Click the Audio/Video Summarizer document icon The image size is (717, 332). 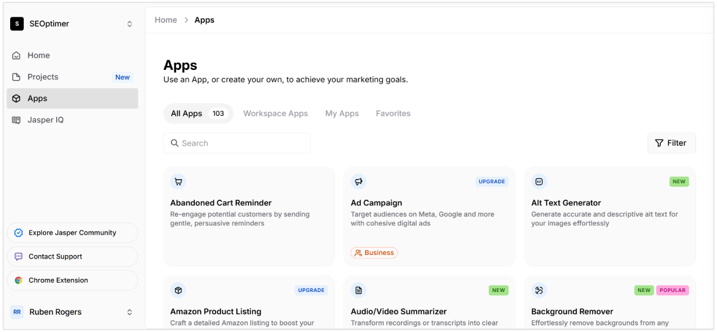click(358, 290)
